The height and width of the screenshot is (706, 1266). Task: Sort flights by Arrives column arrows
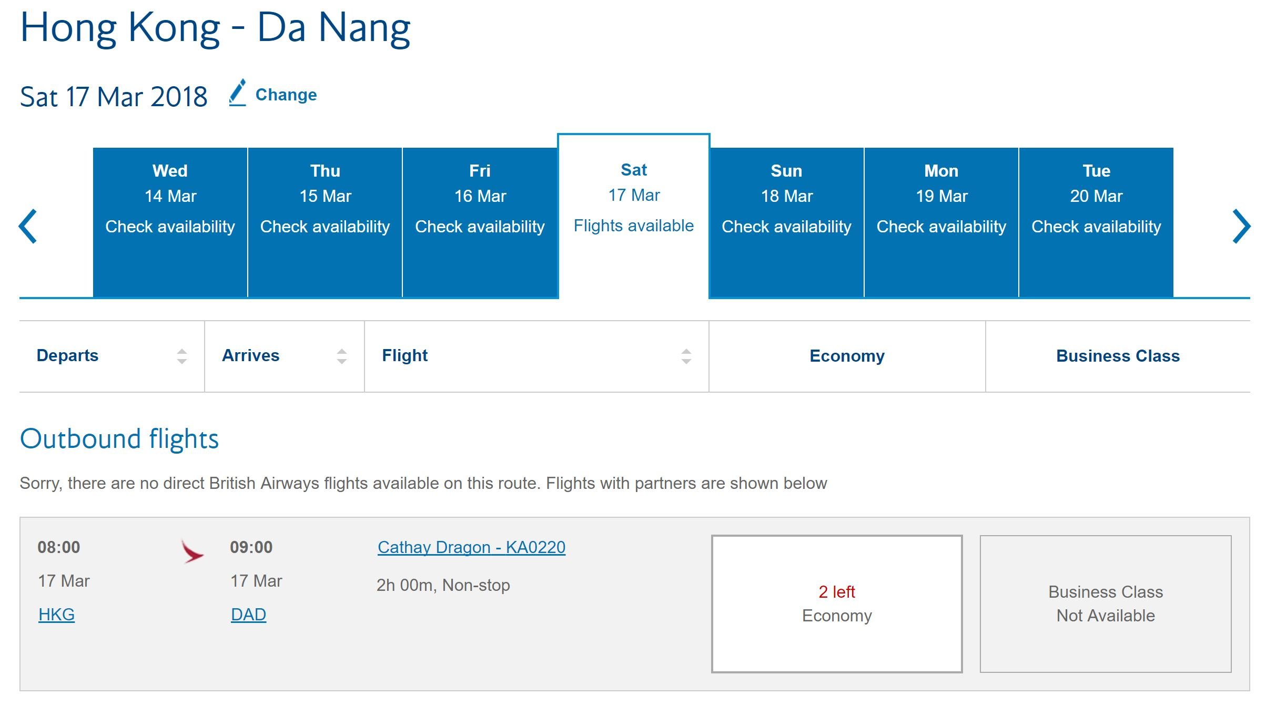342,356
